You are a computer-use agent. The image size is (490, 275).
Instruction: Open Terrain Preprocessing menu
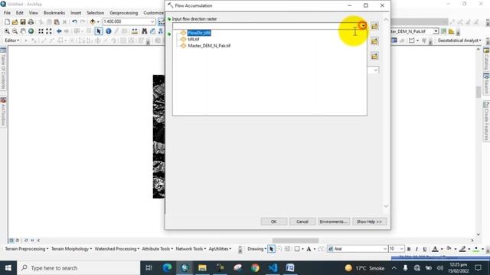(x=27, y=249)
